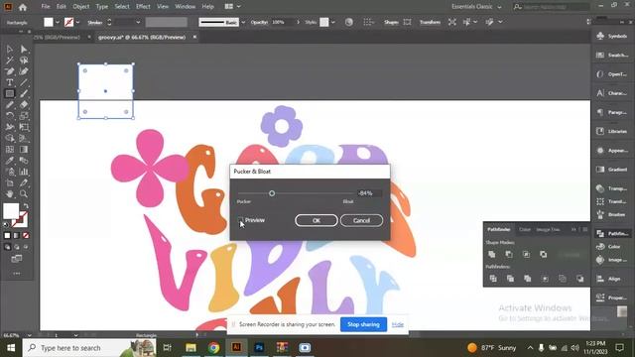Select the Rectangle tool in toolbar

coord(9,93)
